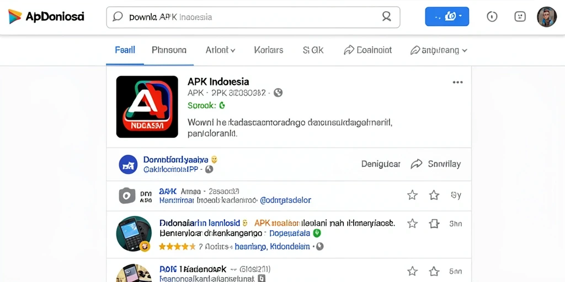Click the APK Indoesia title
This screenshot has height=282, width=565.
(218, 82)
